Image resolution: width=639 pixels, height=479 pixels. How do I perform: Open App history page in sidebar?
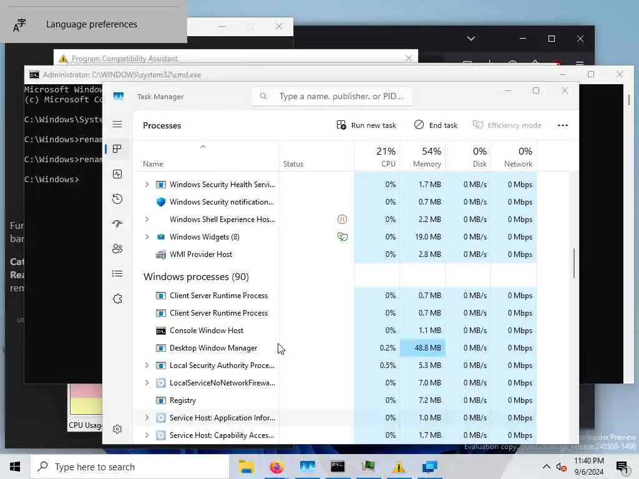coord(117,199)
